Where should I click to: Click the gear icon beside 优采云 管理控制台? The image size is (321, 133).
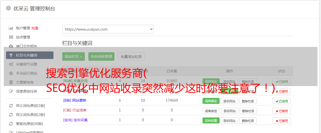coord(8,8)
